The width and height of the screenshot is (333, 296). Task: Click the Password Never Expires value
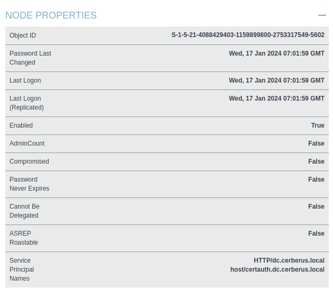pyautogui.click(x=316, y=180)
